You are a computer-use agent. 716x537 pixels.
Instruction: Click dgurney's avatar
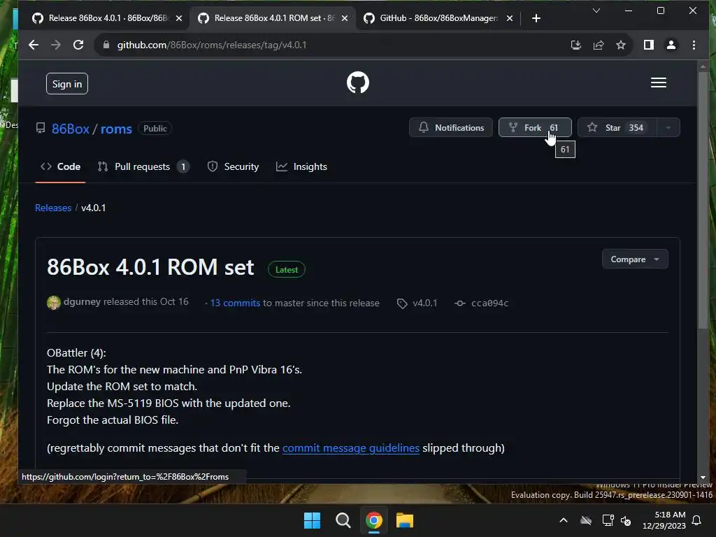[x=53, y=303]
